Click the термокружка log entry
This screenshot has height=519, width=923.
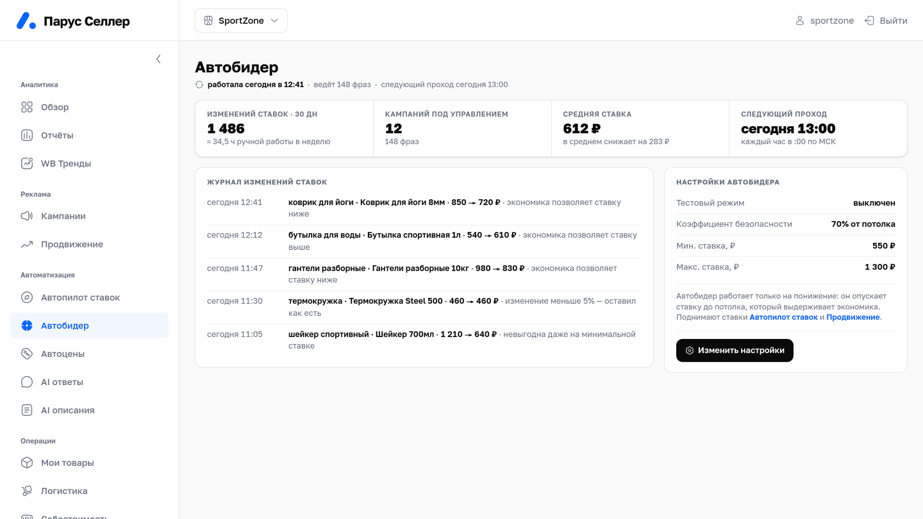point(424,308)
